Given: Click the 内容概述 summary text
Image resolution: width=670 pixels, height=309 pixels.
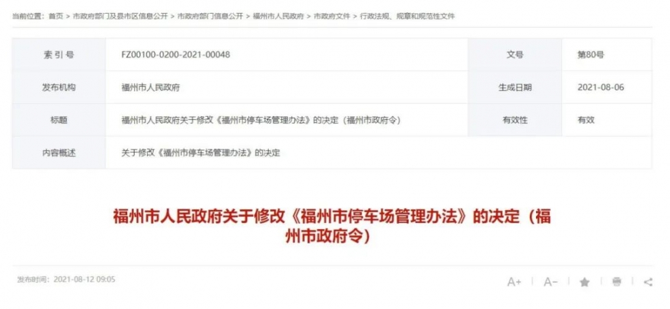Looking at the screenshot, I should point(201,153).
